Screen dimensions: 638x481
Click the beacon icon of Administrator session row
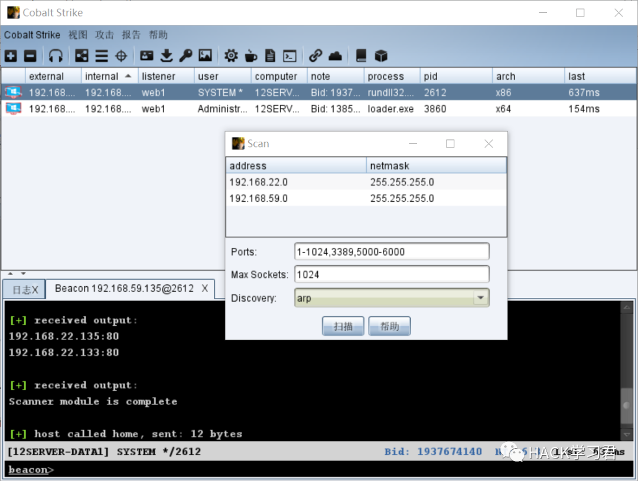[14, 109]
